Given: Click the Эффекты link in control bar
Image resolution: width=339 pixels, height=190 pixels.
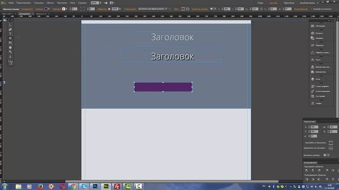Looking at the screenshot, I should [102, 9].
